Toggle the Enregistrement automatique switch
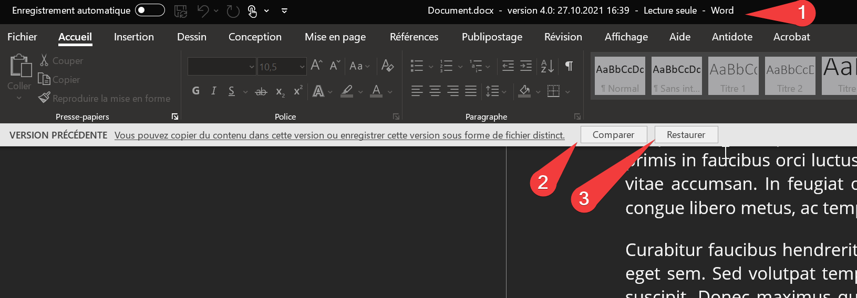The image size is (857, 298). pyautogui.click(x=150, y=10)
